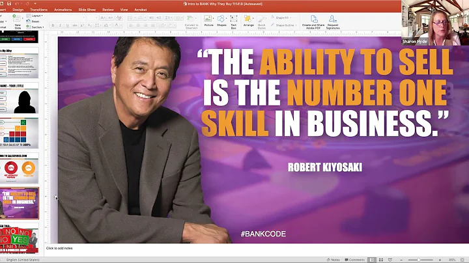Click the New Slide button
This screenshot has height=263, width=469.
point(18,21)
